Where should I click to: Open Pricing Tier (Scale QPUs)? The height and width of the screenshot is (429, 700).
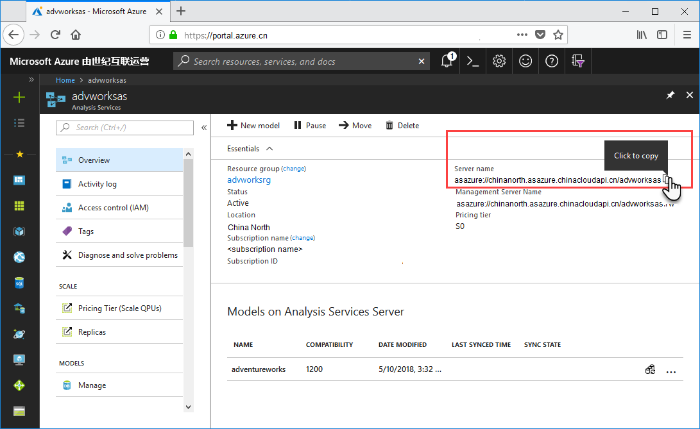pyautogui.click(x=119, y=308)
